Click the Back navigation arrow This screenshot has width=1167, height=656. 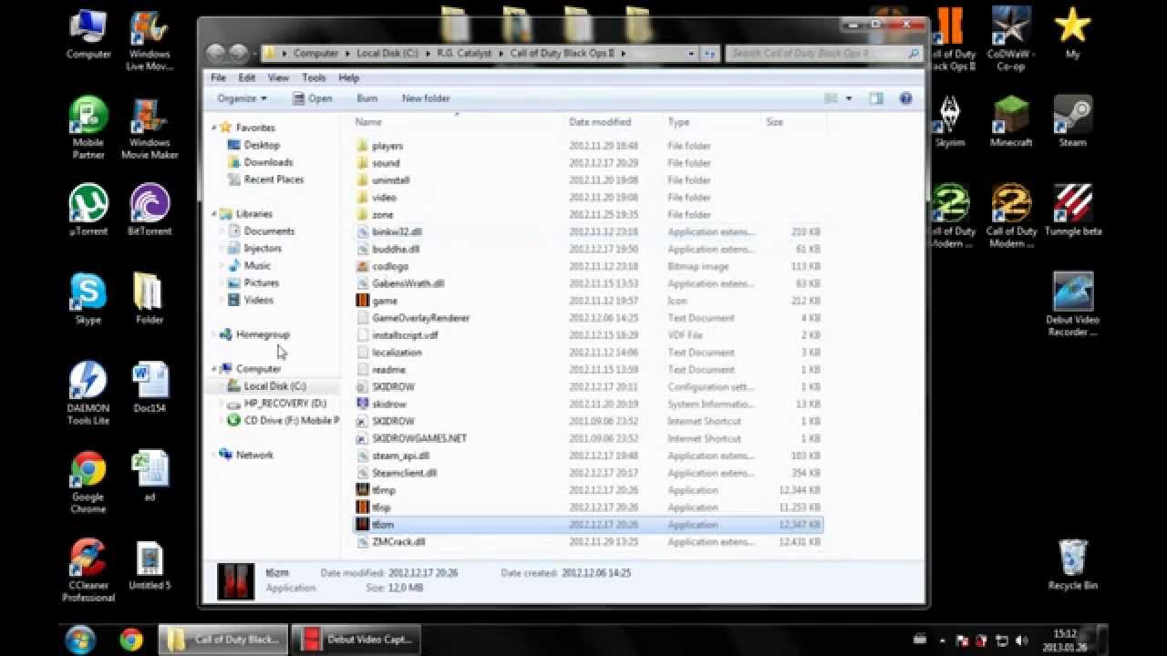tap(216, 54)
